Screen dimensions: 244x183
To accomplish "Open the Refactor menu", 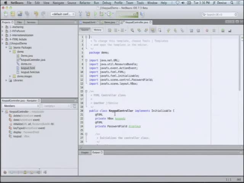I will [85, 3].
